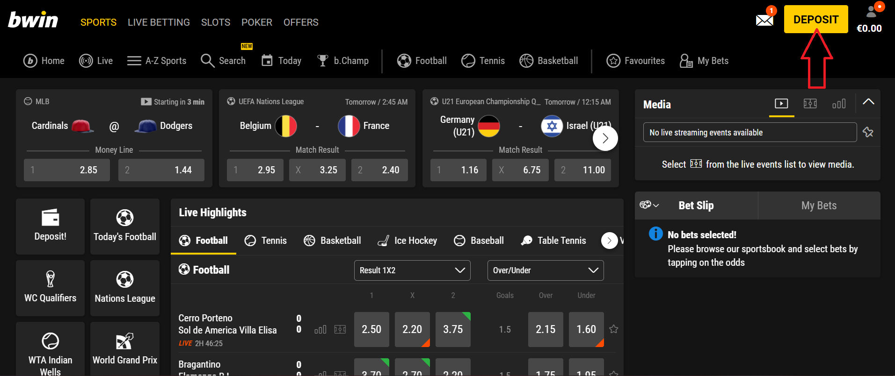Bet on Cardinals at 2.85 Money Line
Image resolution: width=895 pixels, height=376 pixels.
coord(67,170)
